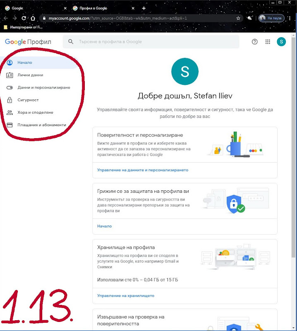
Task: Click the privacy card illustration with pencil cup
Action: 235,144
